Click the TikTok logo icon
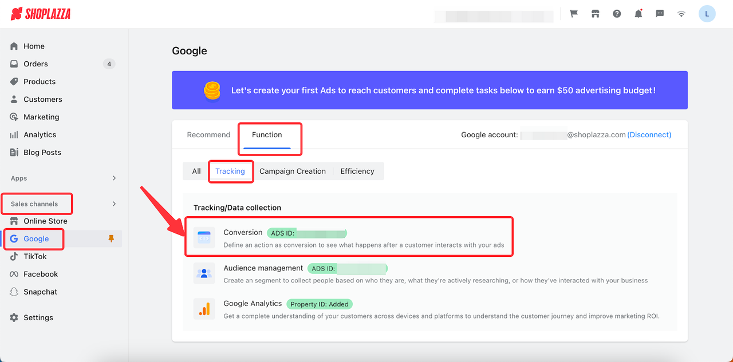Screen dimensions: 733x362 tap(14, 257)
